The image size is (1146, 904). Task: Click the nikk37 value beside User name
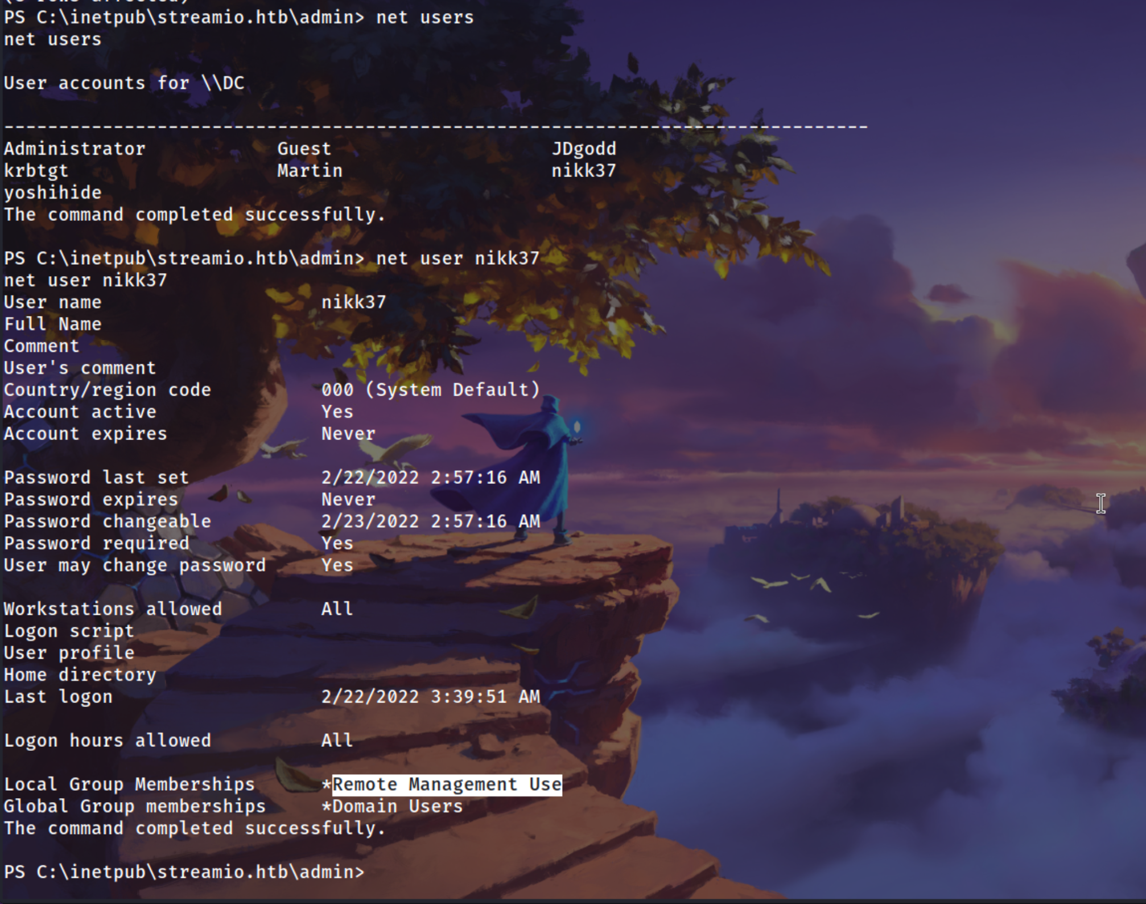353,302
